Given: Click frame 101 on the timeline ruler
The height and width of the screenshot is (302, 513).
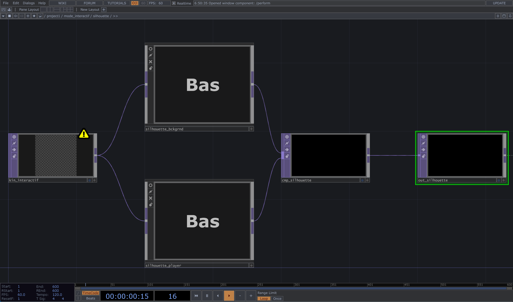Looking at the screenshot, I should coord(148,285).
